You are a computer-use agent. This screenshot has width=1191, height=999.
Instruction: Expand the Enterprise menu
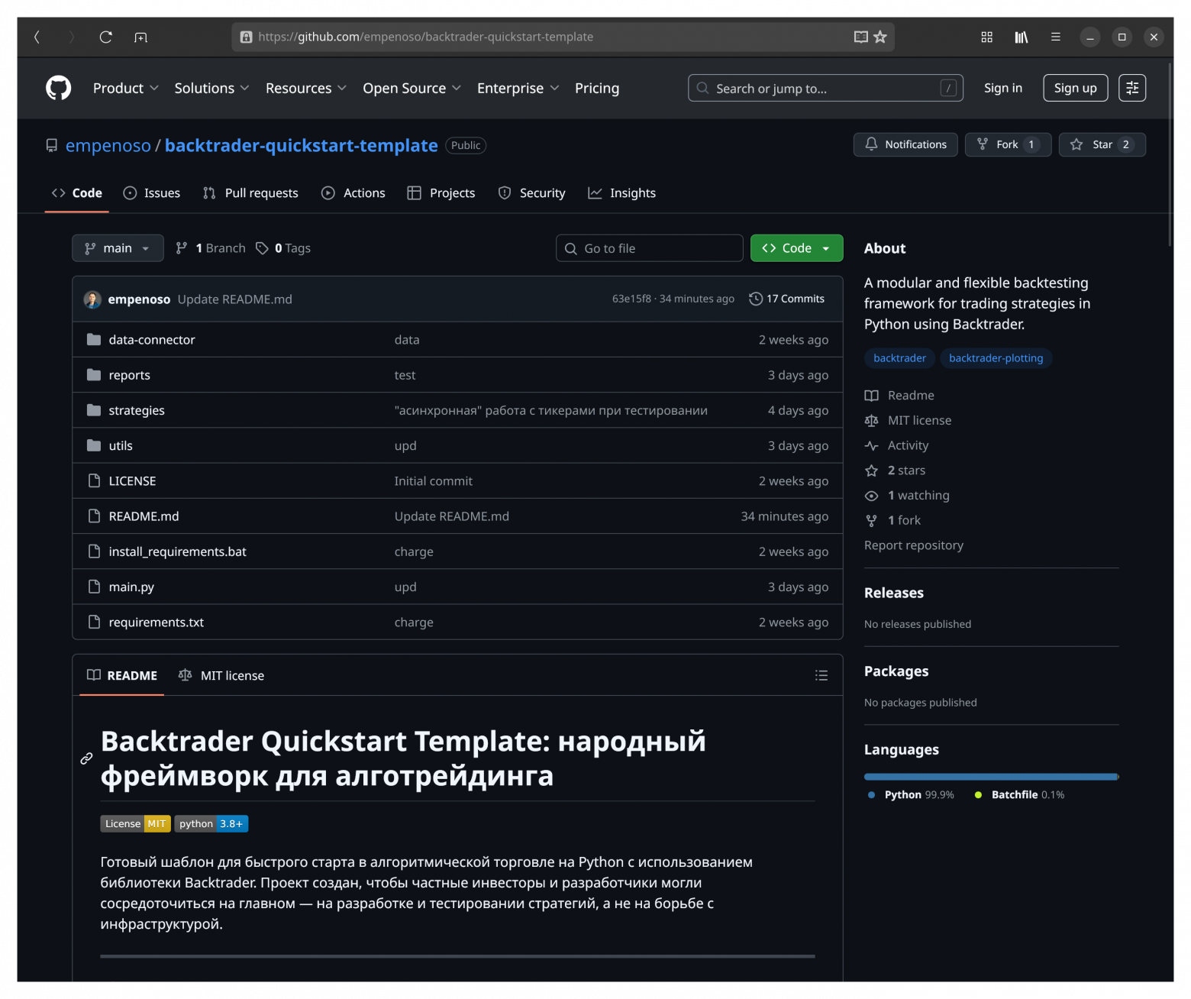click(518, 88)
